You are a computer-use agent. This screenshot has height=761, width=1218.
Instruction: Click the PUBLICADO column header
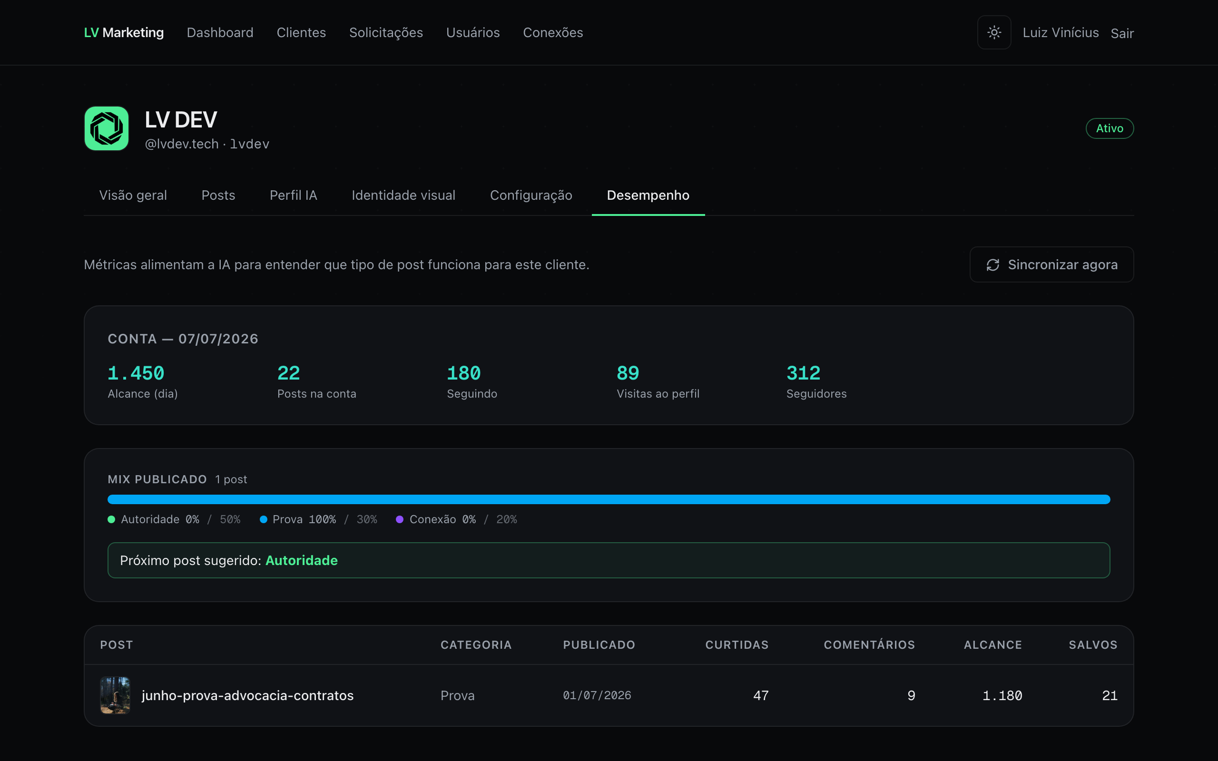coord(599,645)
